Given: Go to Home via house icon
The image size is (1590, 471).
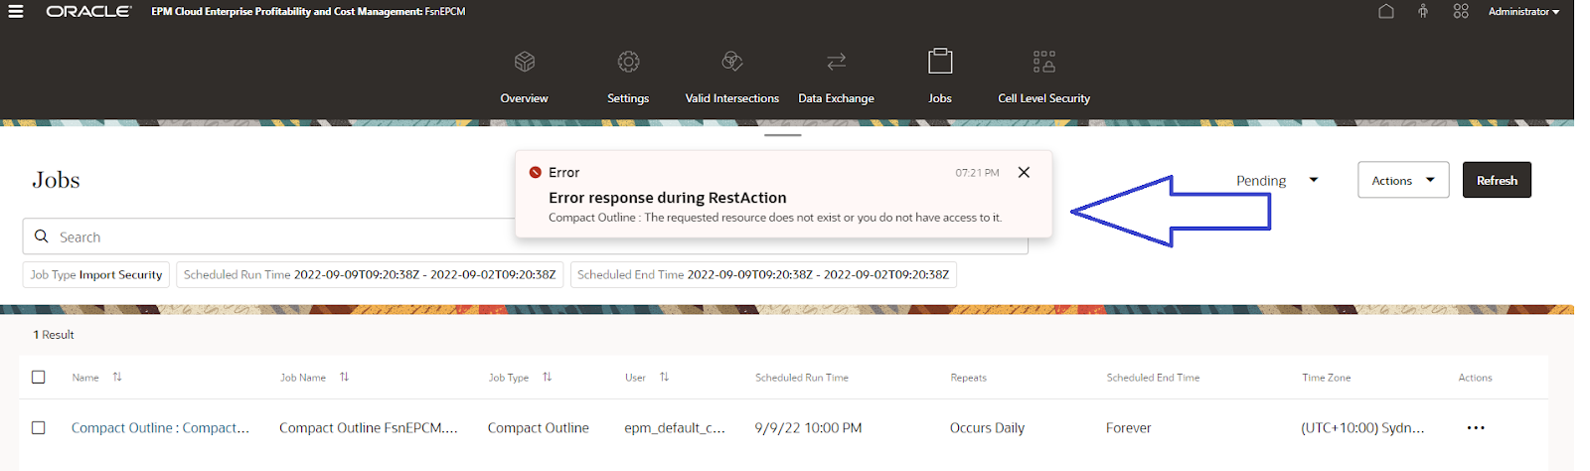Looking at the screenshot, I should 1386,11.
